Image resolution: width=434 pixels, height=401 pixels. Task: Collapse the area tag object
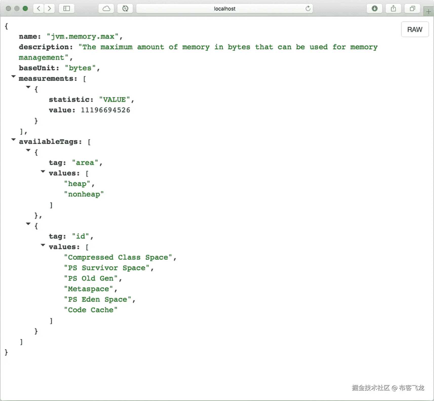pyautogui.click(x=28, y=150)
